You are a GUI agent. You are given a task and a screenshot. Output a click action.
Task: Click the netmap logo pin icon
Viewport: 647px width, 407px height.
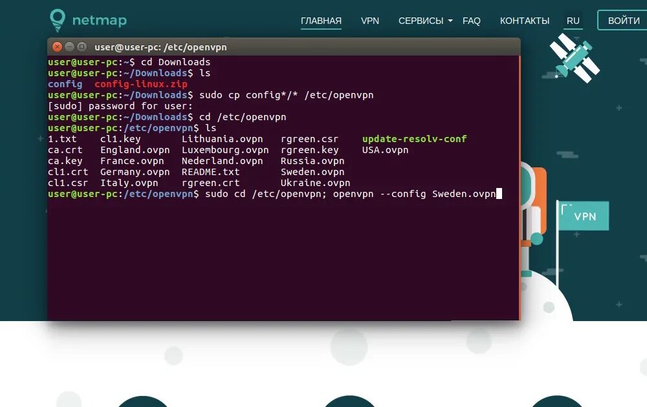58,20
